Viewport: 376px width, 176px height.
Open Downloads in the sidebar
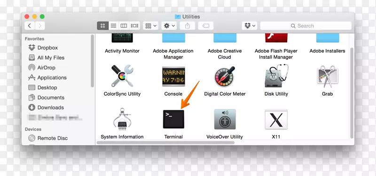(x=46, y=107)
